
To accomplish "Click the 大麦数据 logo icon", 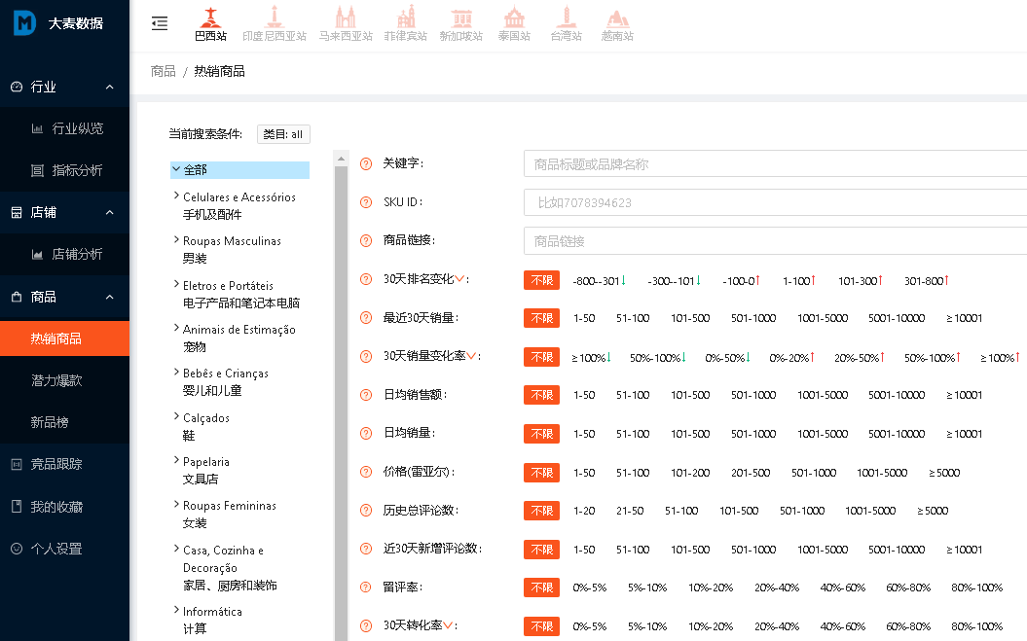I will (25, 23).
